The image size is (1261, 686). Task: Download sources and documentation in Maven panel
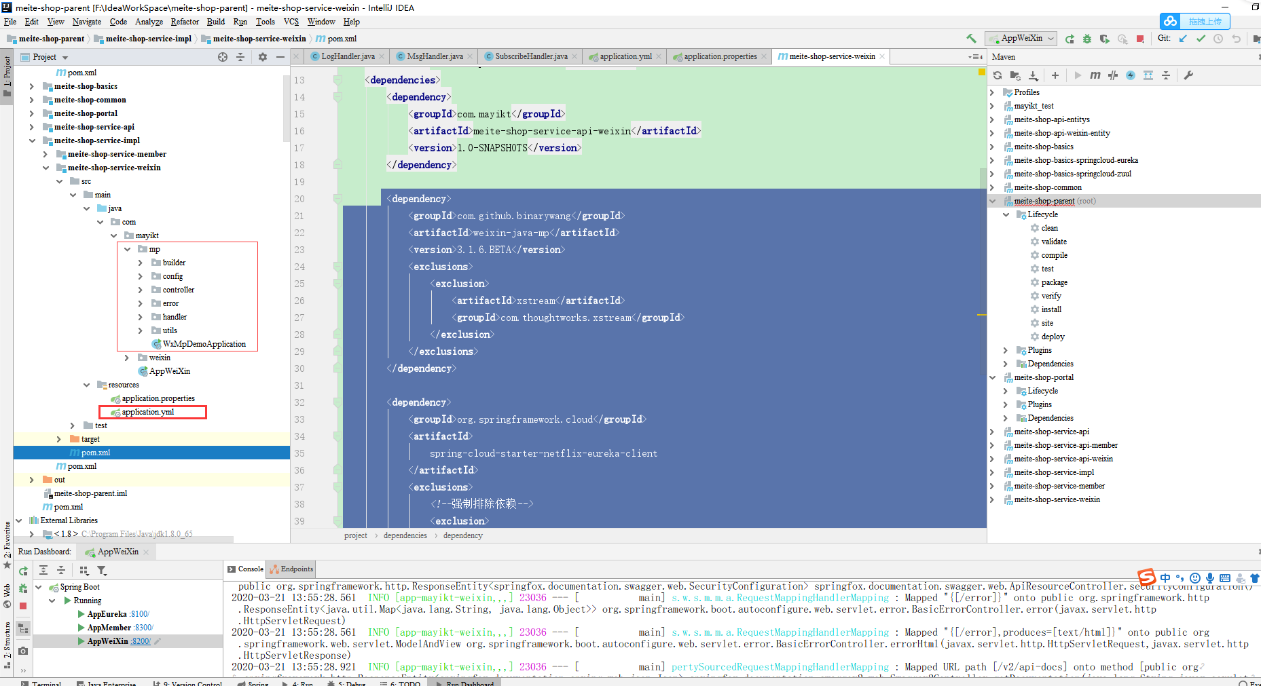1033,75
